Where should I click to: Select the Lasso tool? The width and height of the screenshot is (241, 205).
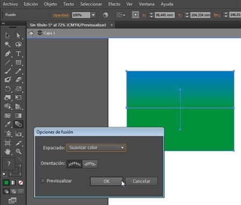tap(18, 44)
